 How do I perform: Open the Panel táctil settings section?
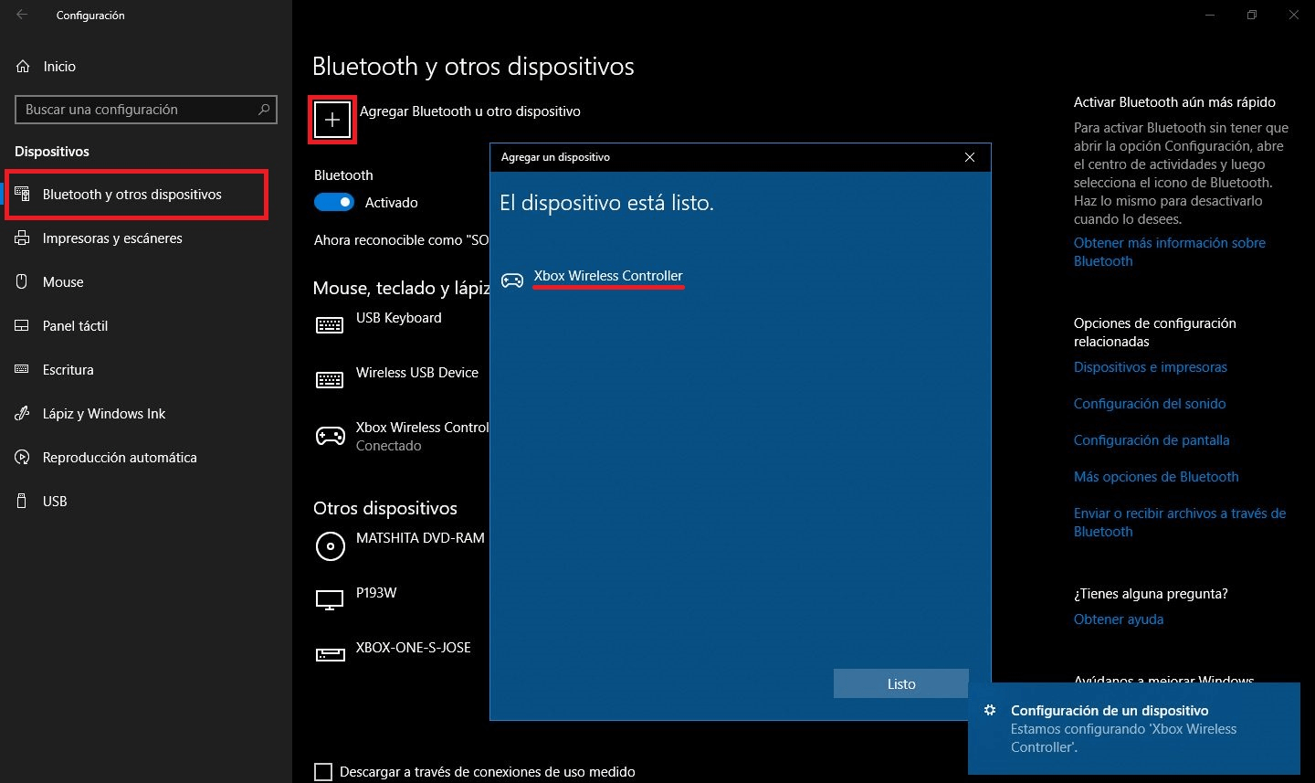click(75, 326)
